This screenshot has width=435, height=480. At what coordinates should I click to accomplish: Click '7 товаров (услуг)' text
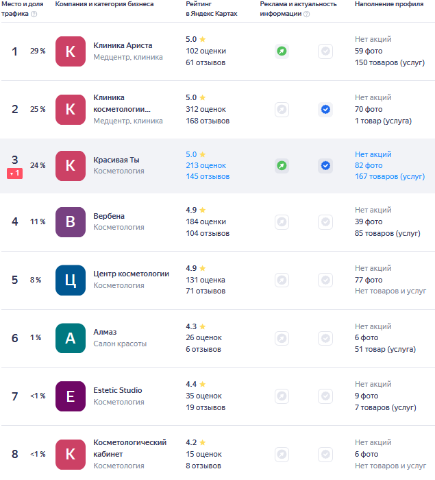coord(386,408)
